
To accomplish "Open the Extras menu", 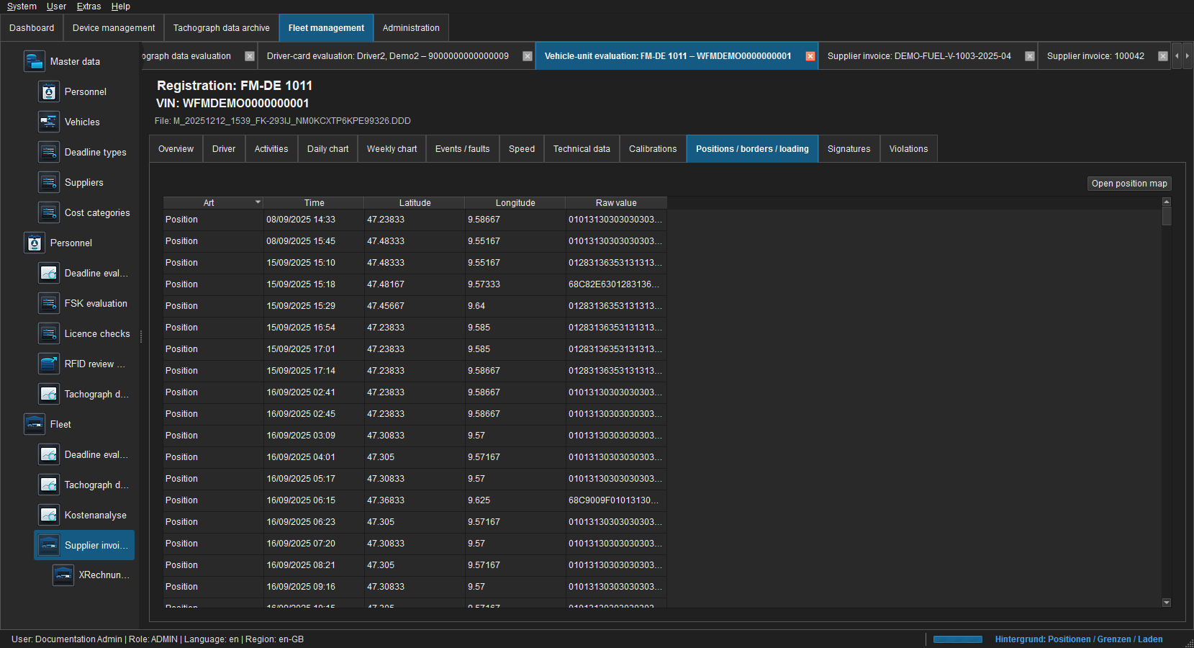I will 89,6.
